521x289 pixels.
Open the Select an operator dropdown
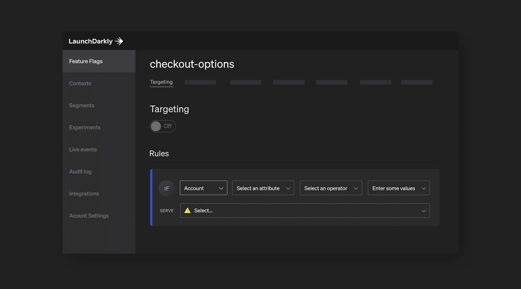(330, 188)
